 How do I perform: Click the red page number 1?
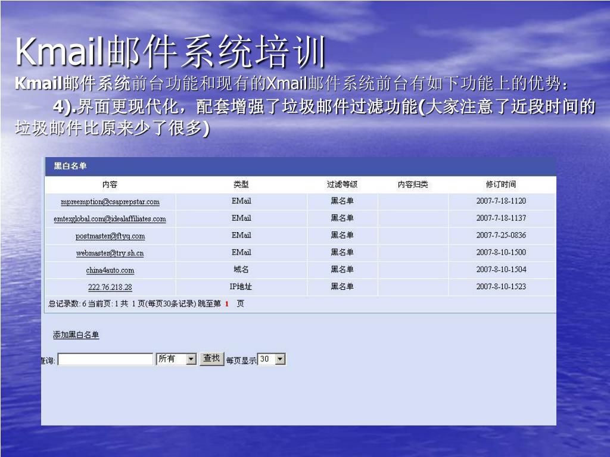click(x=227, y=304)
